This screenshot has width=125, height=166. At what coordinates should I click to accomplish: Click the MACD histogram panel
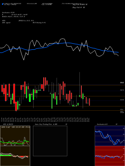15,156
